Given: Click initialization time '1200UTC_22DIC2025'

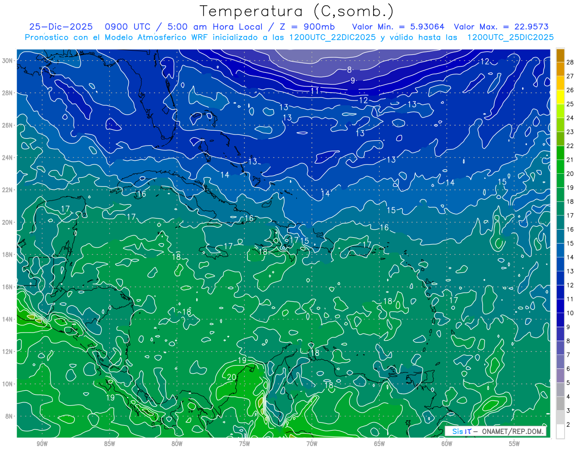Looking at the screenshot, I should coord(332,37).
